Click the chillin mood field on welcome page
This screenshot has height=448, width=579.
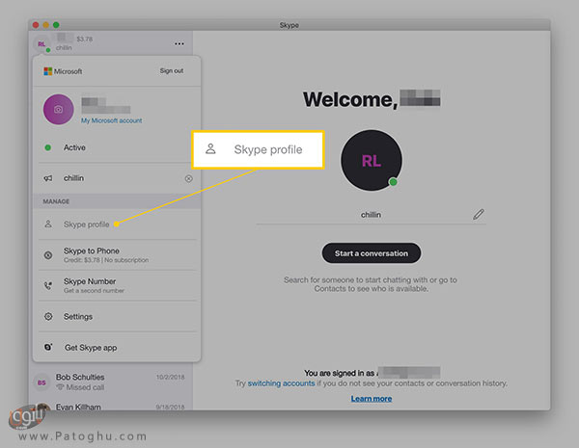[372, 215]
